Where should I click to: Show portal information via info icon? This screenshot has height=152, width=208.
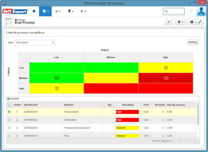pyautogui.click(x=192, y=22)
